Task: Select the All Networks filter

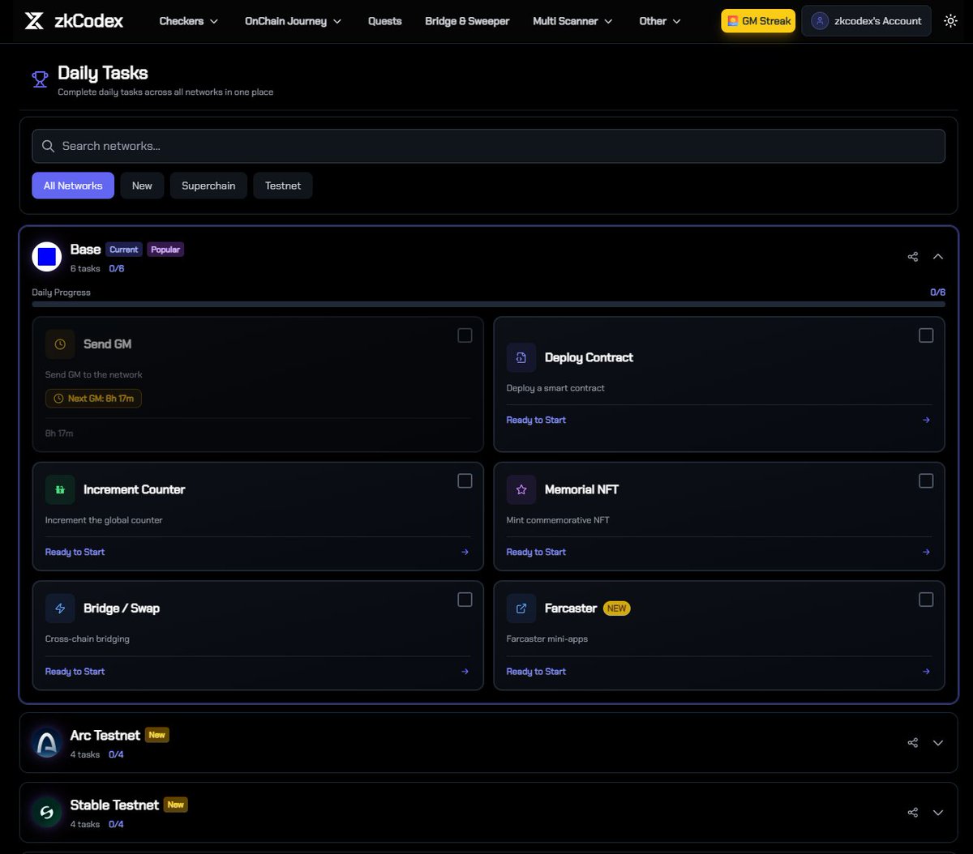Action: point(73,186)
